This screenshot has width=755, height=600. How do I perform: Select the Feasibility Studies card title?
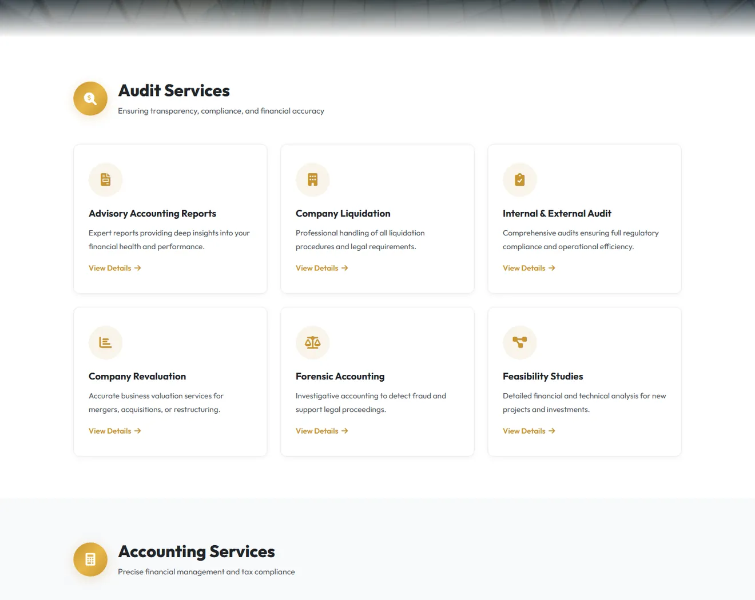[543, 377]
